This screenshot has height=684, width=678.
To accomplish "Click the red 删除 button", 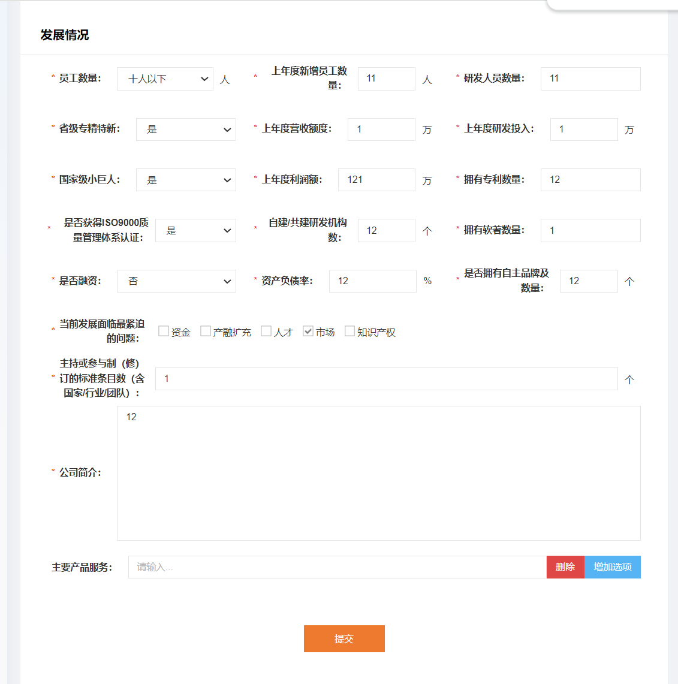I will (x=565, y=567).
